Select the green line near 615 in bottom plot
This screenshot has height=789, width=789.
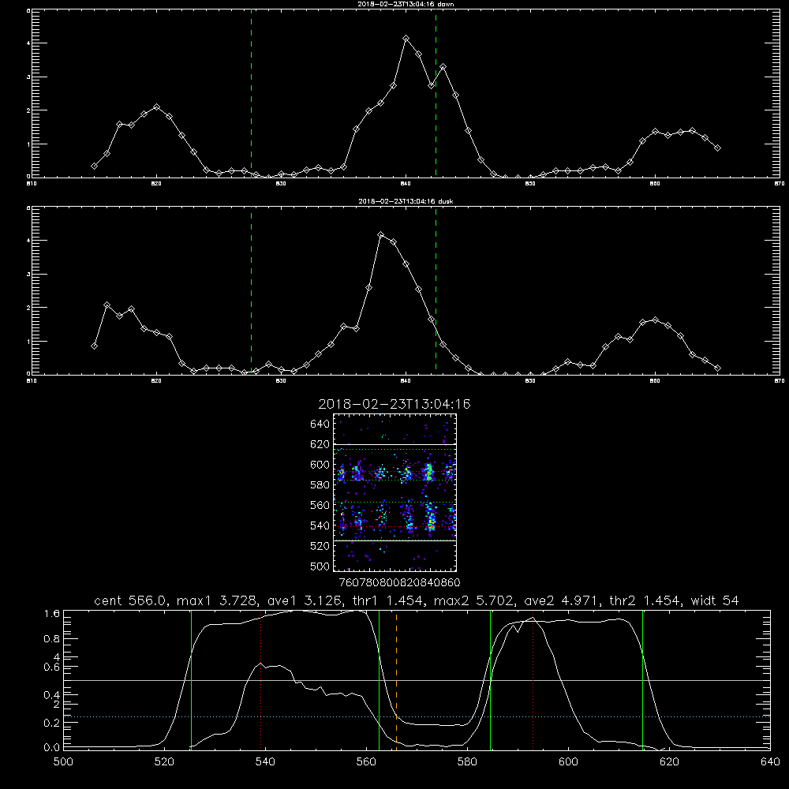tap(642, 680)
